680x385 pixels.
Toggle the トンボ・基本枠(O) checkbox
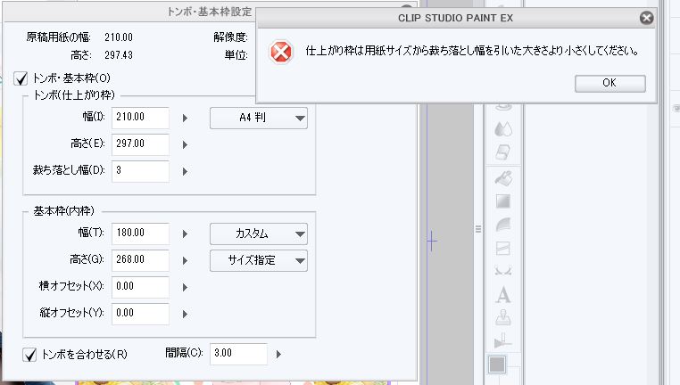click(21, 78)
